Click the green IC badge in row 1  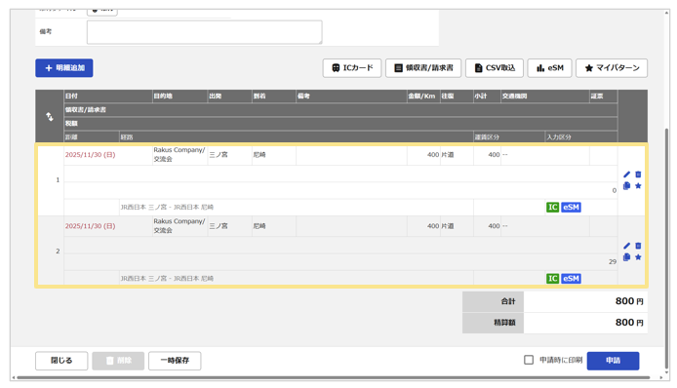(553, 208)
